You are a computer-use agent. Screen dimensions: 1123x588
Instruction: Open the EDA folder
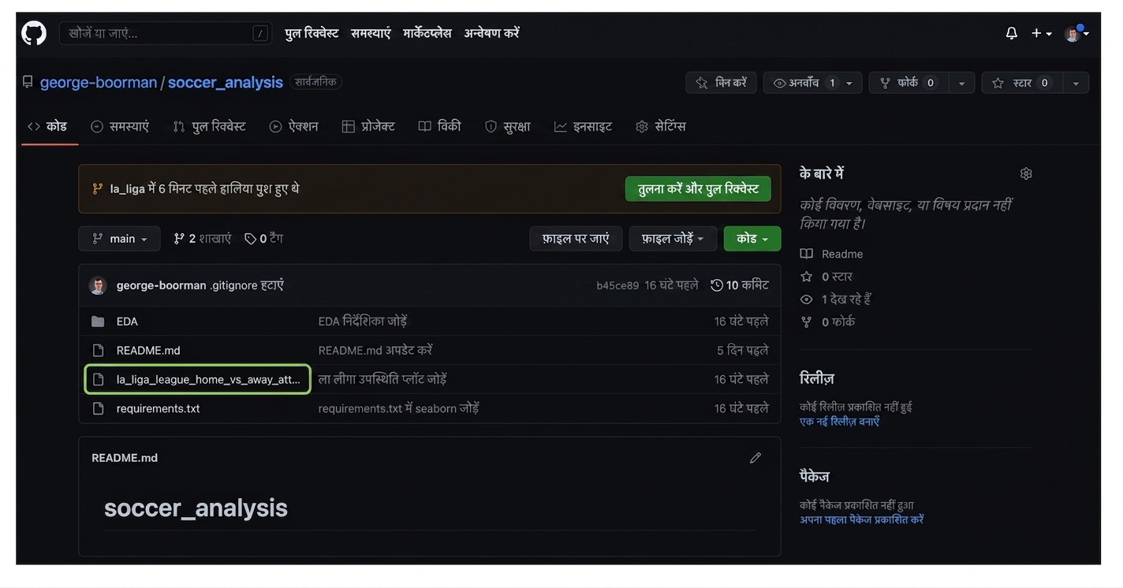127,322
